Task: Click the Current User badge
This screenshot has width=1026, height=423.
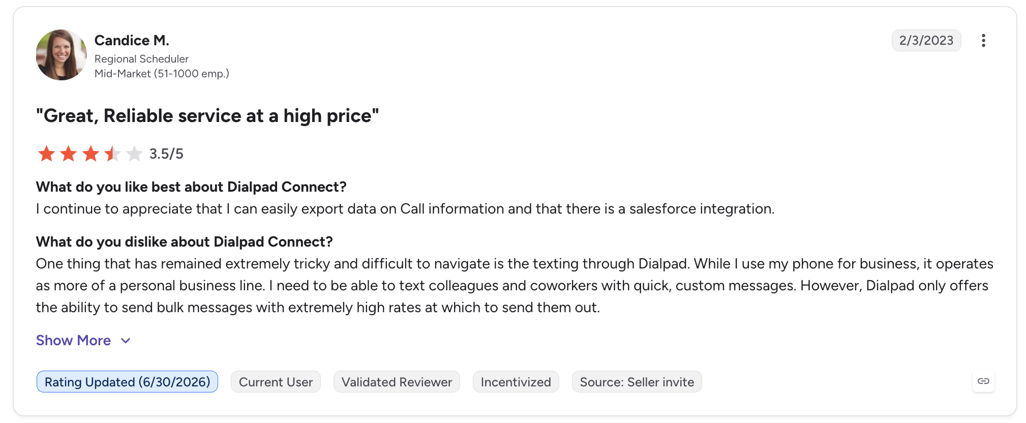Action: [276, 382]
